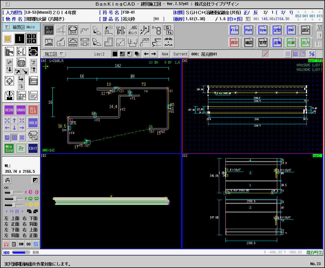The height and width of the screenshot is (268, 325).
Task: Click the File button icon
Action: pos(235,30)
